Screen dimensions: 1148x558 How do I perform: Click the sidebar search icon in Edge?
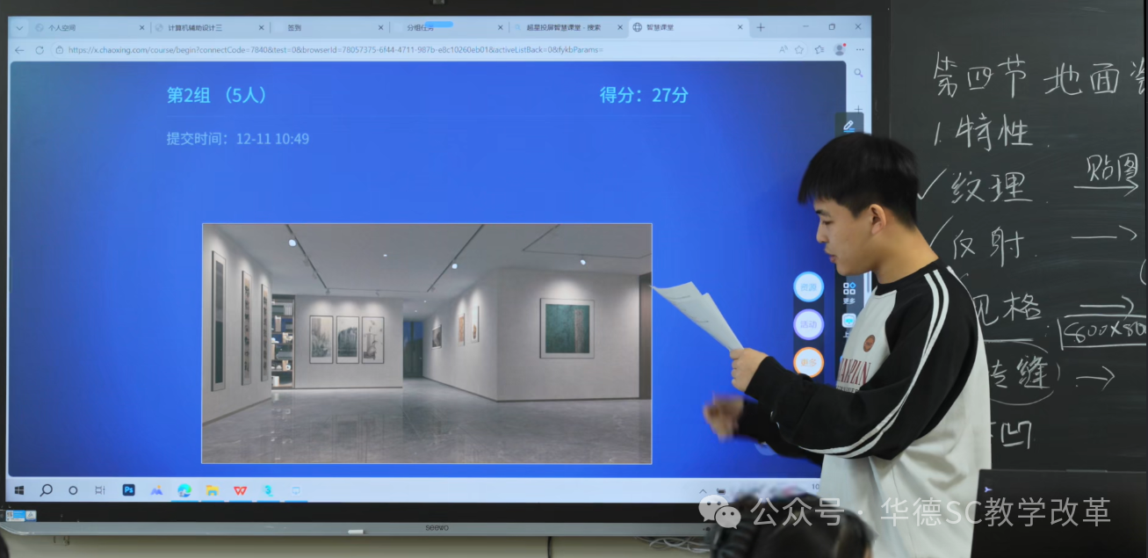coord(858,73)
